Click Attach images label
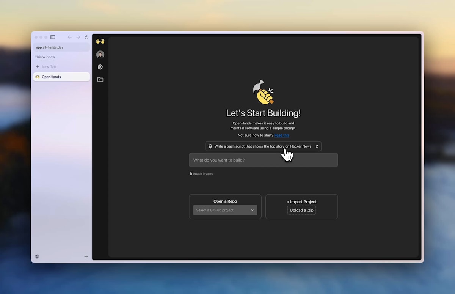This screenshot has height=294, width=455. coord(203,174)
